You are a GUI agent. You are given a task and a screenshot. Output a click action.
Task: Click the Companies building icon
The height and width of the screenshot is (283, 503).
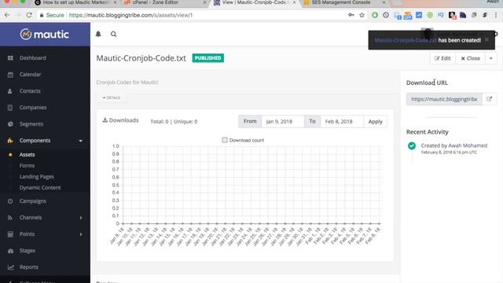[x=10, y=108]
